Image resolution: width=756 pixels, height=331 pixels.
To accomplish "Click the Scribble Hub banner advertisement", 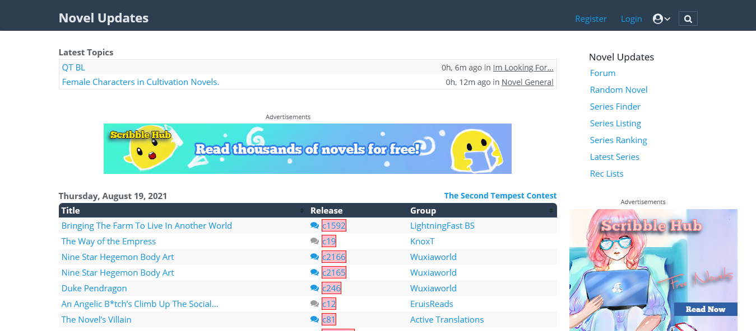I will pos(308,149).
